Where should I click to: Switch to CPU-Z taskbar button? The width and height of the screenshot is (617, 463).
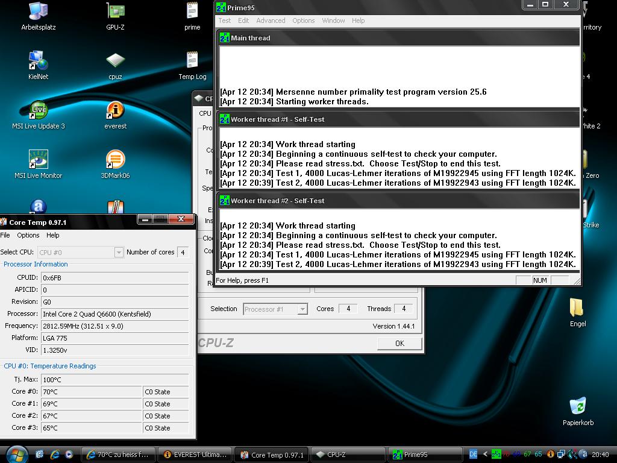click(x=348, y=455)
